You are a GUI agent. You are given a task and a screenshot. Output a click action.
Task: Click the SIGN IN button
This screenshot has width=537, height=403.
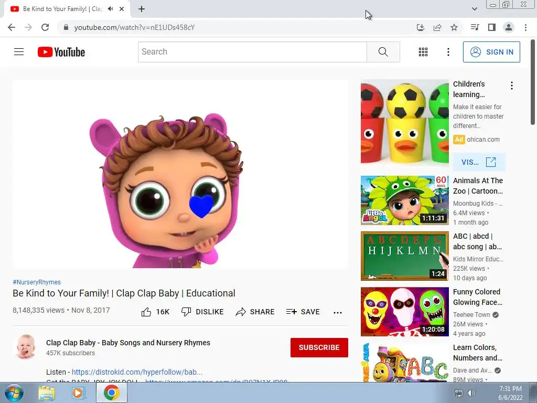point(491,52)
